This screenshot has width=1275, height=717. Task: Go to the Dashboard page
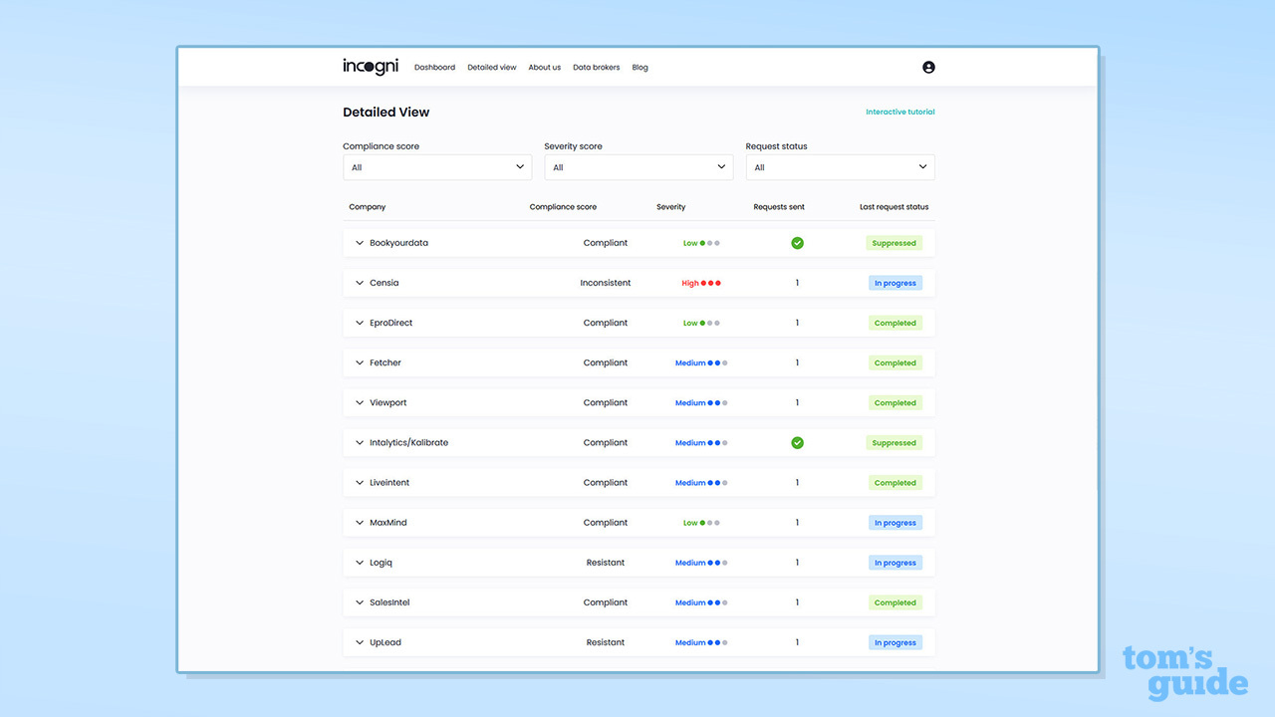point(434,68)
